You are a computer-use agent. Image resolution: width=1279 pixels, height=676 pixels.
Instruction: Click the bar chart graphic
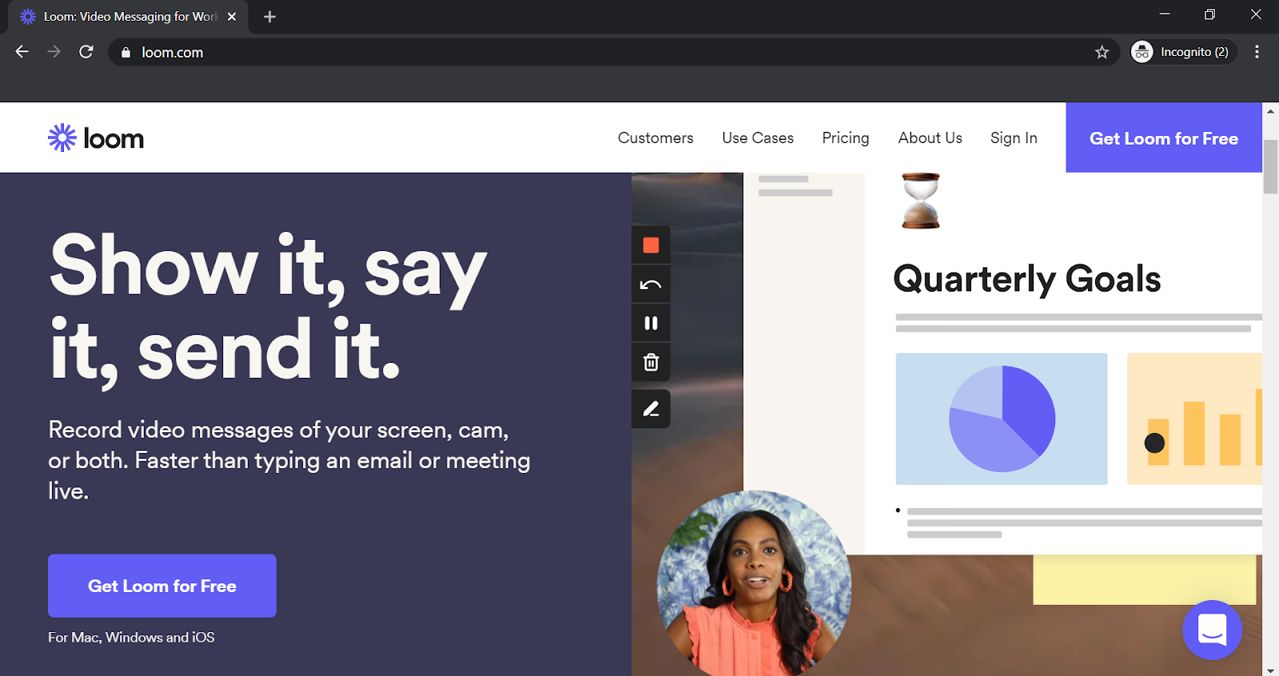1194,419
